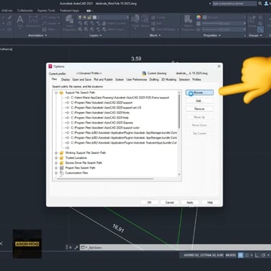The width and height of the screenshot is (271, 271).
Task: Expand Project Files Search Path node
Action: click(56, 168)
